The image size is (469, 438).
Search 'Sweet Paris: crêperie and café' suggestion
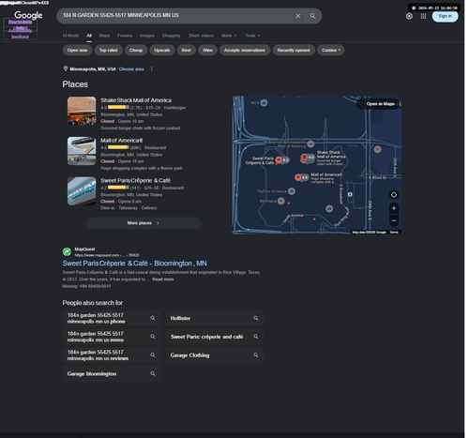(x=215, y=337)
